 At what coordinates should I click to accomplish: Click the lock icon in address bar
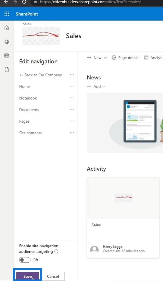pos(35,2)
